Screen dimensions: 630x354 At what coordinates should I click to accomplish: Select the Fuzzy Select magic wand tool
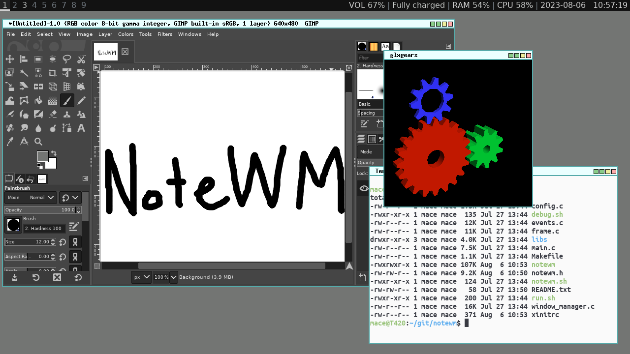[x=24, y=73]
